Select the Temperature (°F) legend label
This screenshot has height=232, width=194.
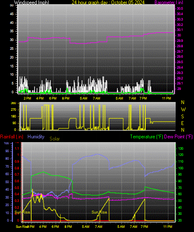click(147, 137)
